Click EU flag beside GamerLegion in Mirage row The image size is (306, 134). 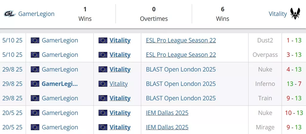click(35, 127)
